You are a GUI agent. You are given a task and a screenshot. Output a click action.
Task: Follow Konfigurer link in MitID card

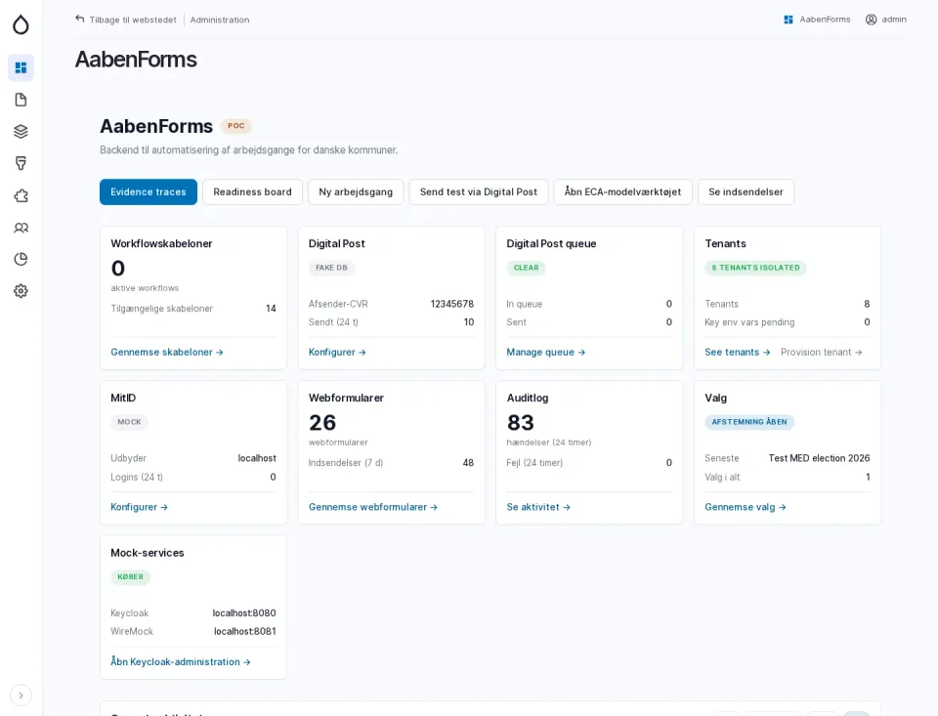140,507
